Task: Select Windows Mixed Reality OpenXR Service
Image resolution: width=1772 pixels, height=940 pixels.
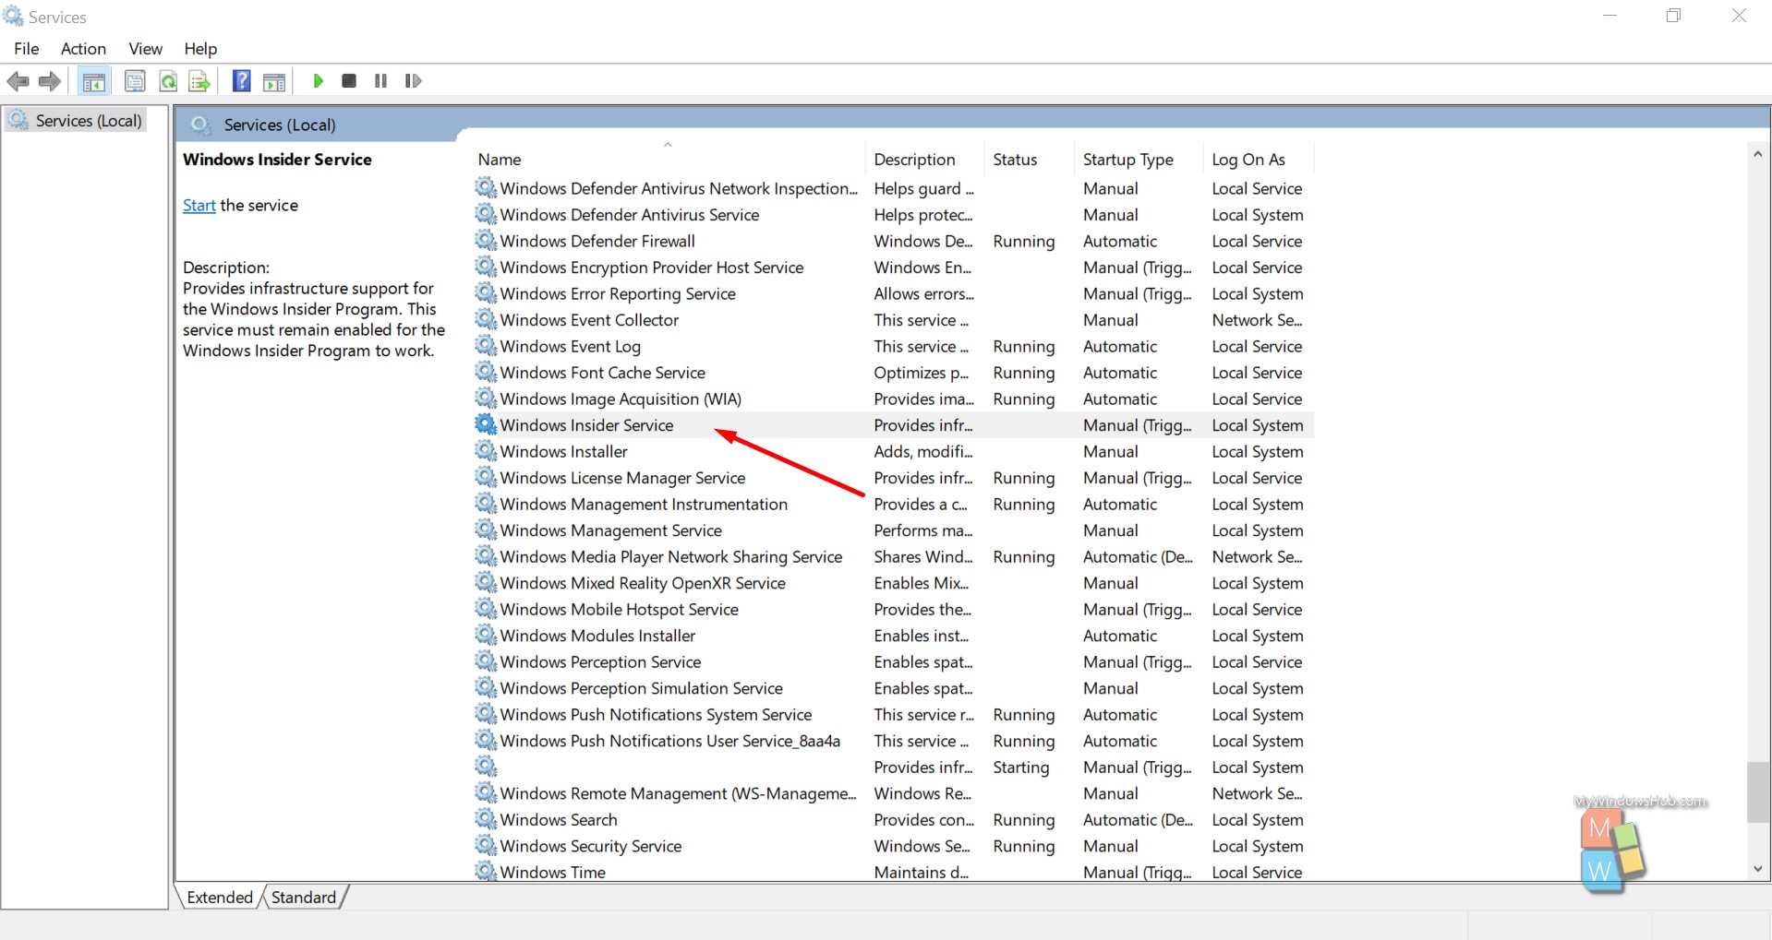Action: coord(893,583)
